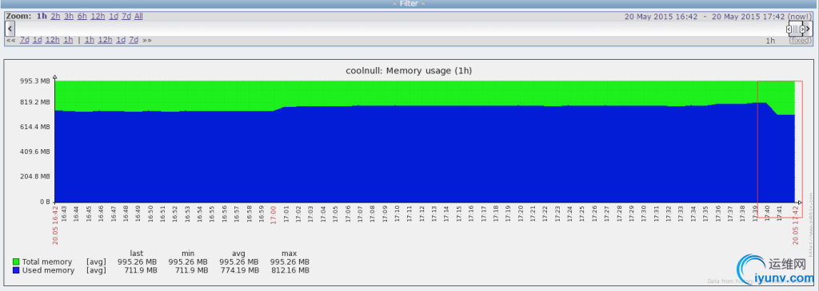Click the 'max' column header in legend

tap(289, 254)
